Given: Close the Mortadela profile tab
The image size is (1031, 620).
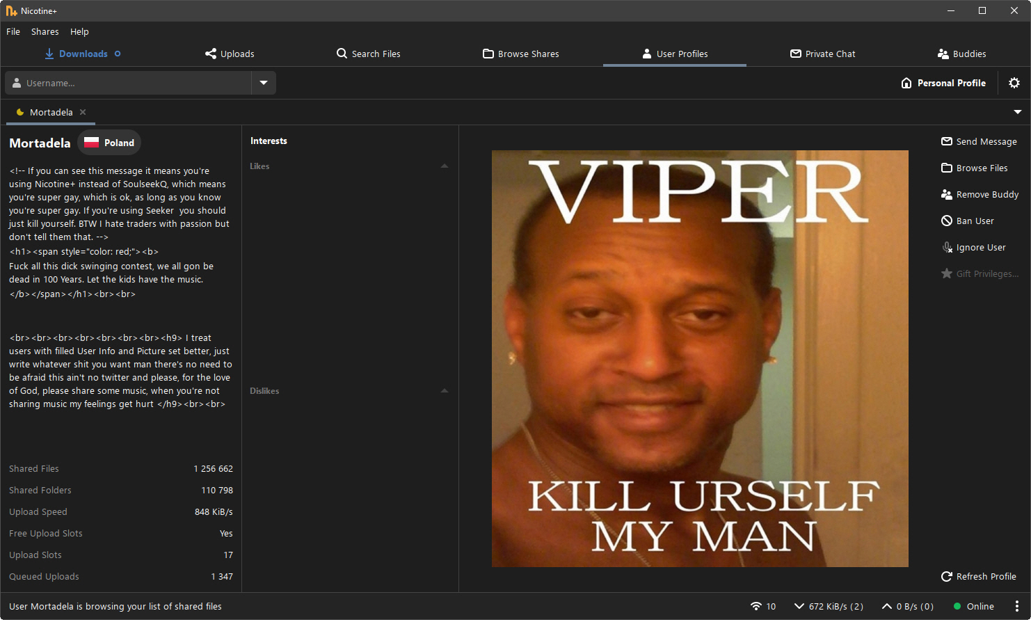Looking at the screenshot, I should click(83, 112).
